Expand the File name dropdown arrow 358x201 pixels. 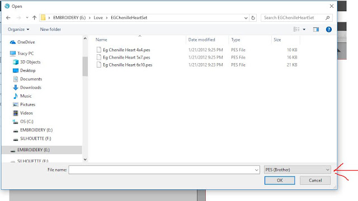[x=256, y=170]
